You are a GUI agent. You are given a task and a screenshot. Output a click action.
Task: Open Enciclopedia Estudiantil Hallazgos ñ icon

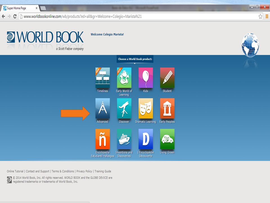point(103,139)
